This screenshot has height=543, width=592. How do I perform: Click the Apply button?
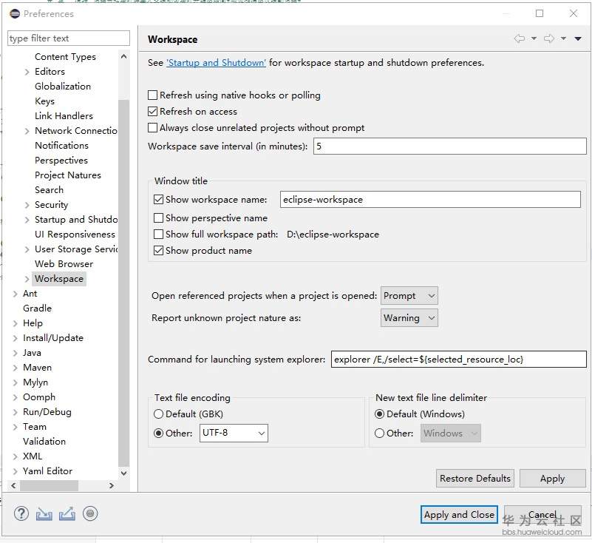point(552,479)
